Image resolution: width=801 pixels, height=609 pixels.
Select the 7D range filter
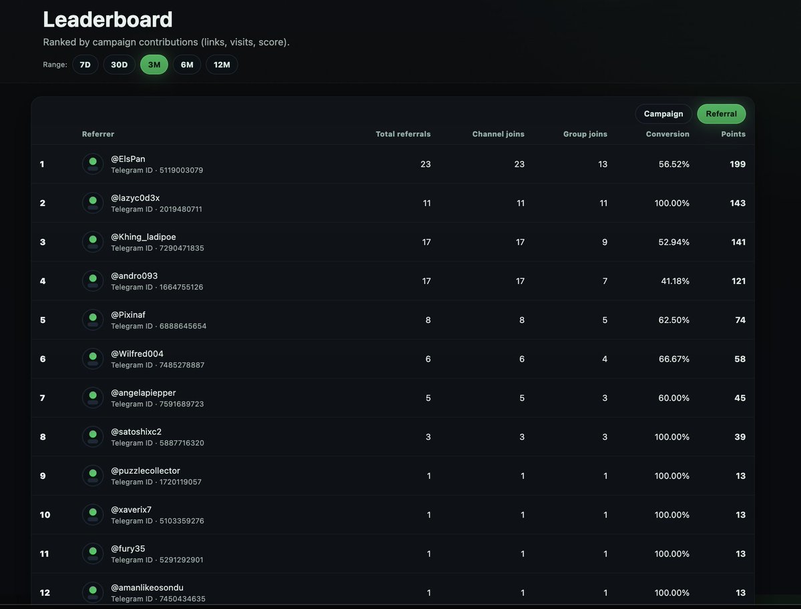(x=85, y=65)
